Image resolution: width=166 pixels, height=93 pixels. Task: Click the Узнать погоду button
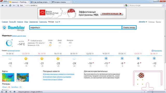(129, 28)
